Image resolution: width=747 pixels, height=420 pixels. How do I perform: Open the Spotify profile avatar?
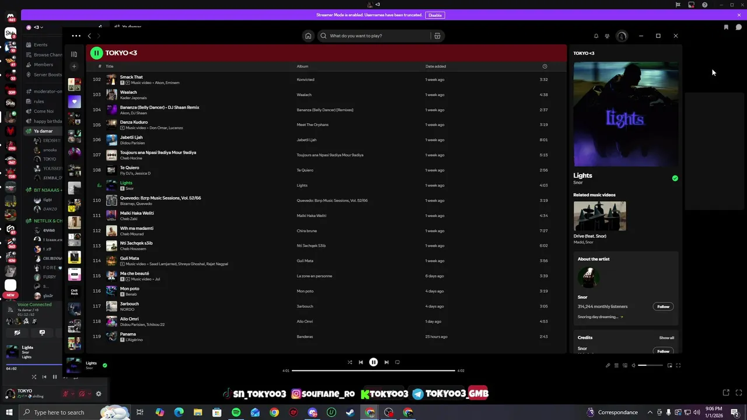622,36
